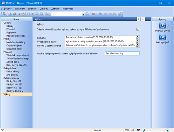Click the round check icon at status bar end
This screenshot has height=132, width=174.
[168, 130]
